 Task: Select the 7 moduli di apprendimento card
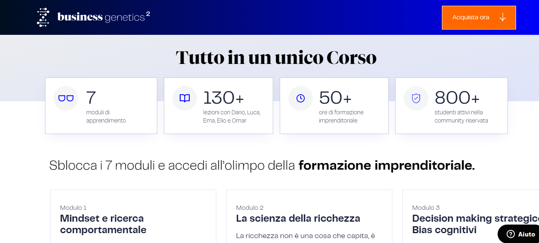click(x=101, y=106)
